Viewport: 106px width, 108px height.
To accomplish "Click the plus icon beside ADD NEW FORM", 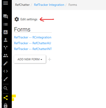I will point(49,59).
